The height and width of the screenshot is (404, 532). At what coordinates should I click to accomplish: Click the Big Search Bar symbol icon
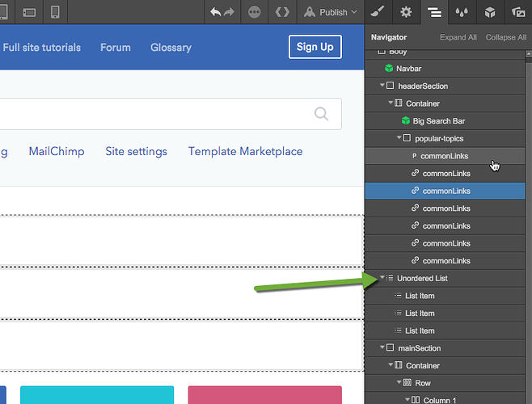[x=405, y=120]
